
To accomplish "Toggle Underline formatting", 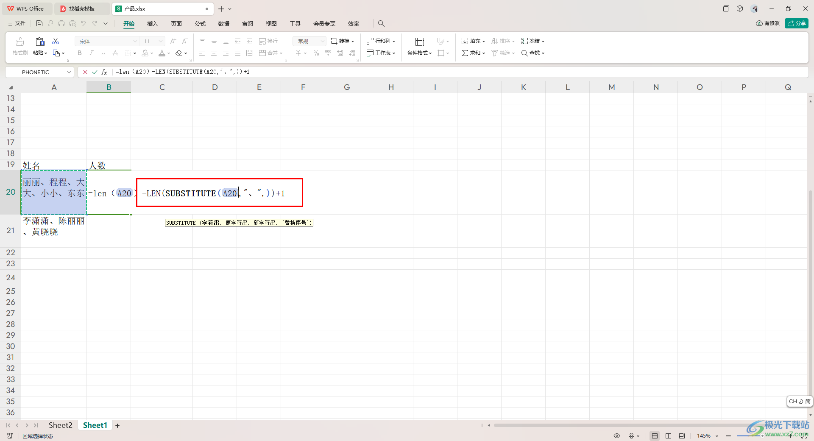I will tap(103, 53).
